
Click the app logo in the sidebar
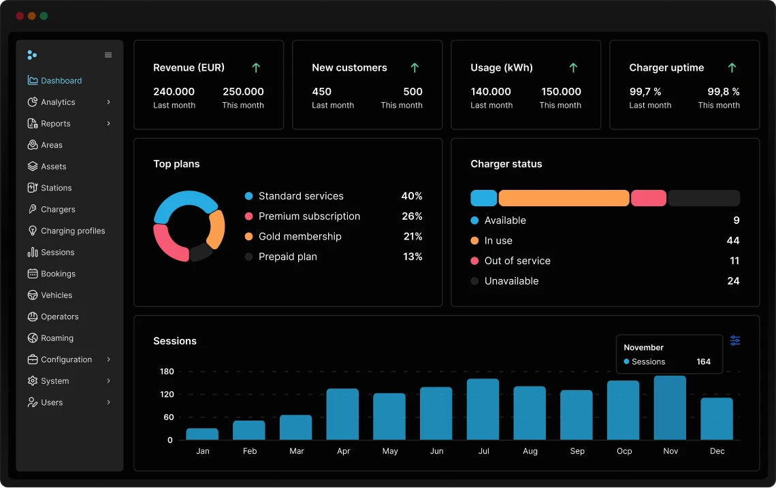click(x=32, y=55)
